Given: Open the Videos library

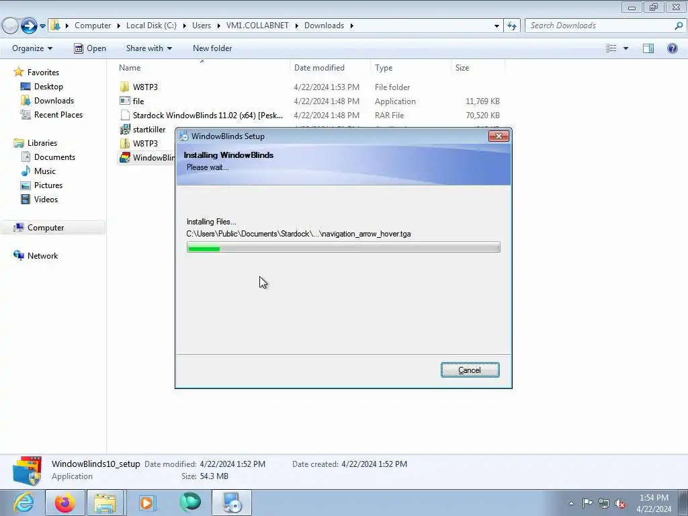Looking at the screenshot, I should click(46, 199).
